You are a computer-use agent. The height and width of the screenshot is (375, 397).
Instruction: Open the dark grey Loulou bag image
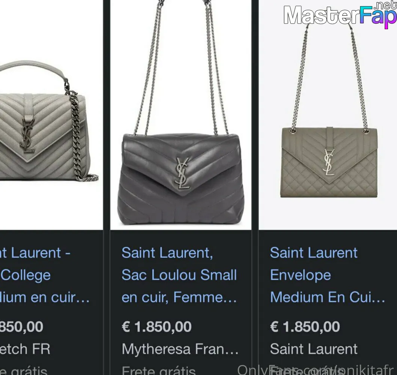[181, 115]
